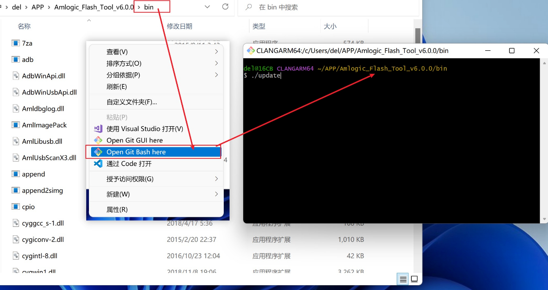Click the AmlLibusb.dll file icon

coord(15,141)
